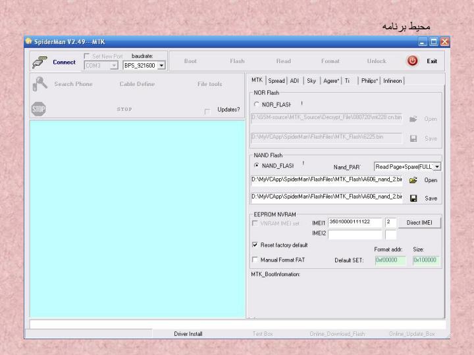
Task: Click SpiderMan title bar app icon
Action: (29, 41)
